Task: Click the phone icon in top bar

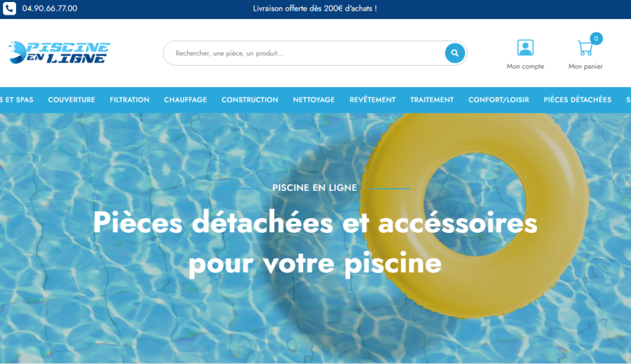Action: click(x=9, y=8)
